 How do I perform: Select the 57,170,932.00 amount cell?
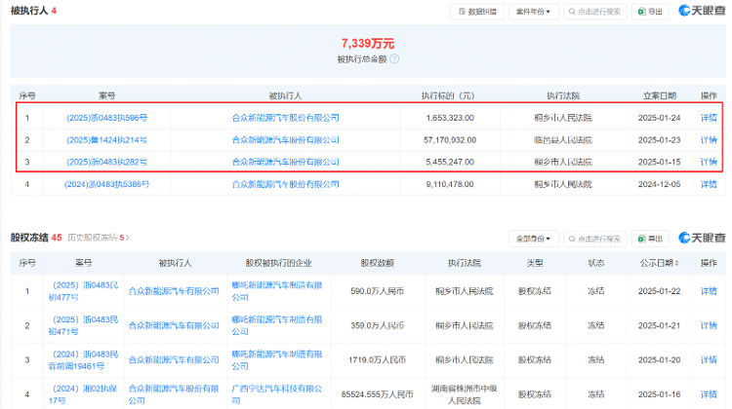pos(450,140)
